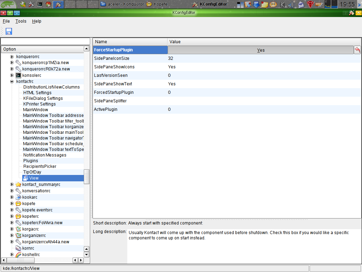Click the title bar help question mark
Image resolution: width=362 pixels, height=272 pixels.
pos(345,13)
